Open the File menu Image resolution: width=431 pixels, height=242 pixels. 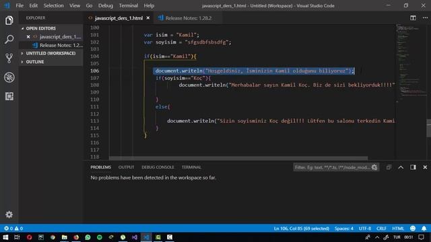(20, 5)
